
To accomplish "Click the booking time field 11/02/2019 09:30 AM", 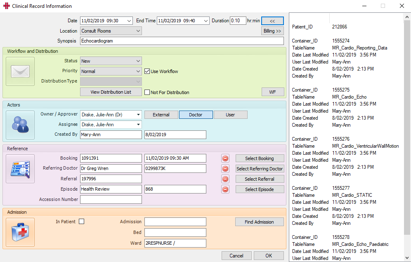I will click(175, 158).
